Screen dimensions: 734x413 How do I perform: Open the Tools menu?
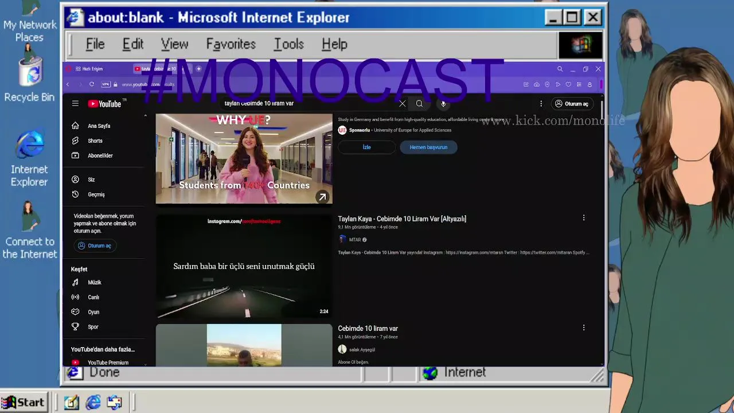[288, 44]
